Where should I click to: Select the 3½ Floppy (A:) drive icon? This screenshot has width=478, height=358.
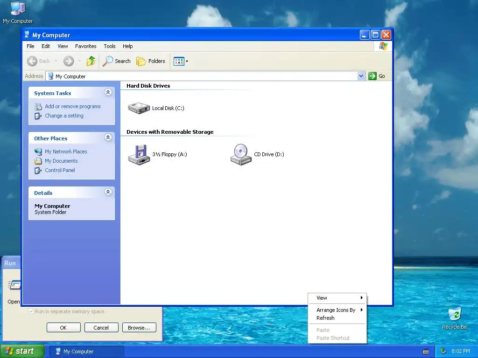coord(139,155)
